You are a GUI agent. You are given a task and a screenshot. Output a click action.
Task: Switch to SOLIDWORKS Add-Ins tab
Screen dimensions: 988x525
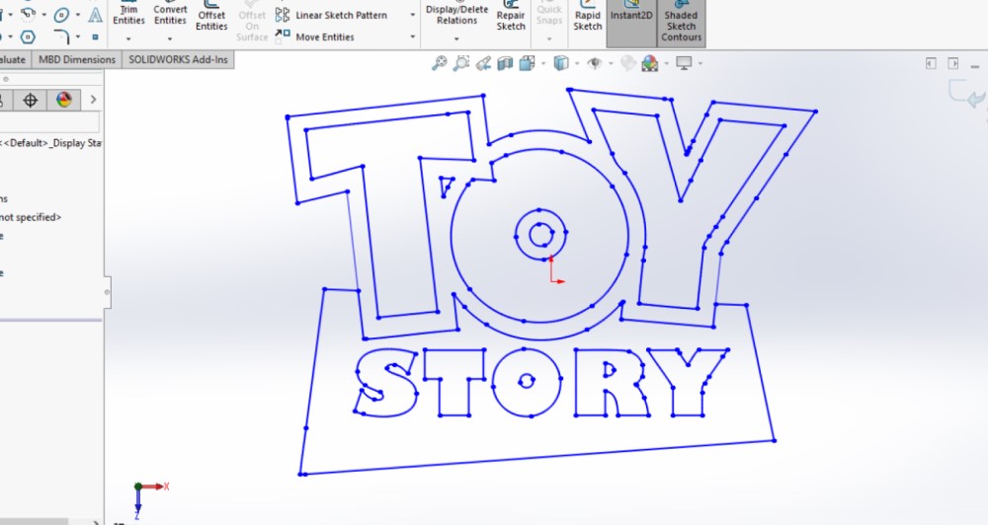click(x=178, y=60)
